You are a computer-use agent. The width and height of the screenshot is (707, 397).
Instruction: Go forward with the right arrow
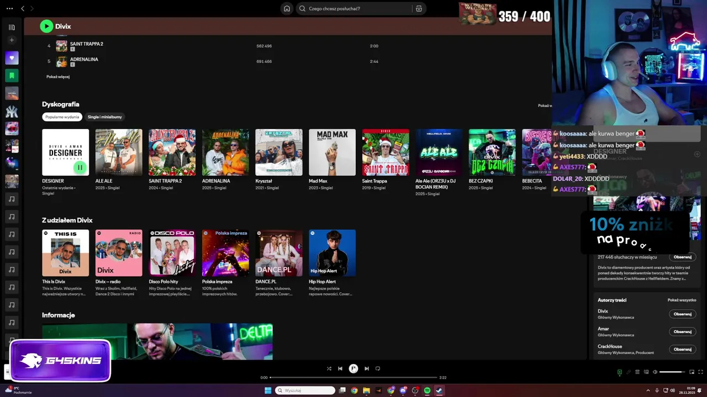point(32,8)
